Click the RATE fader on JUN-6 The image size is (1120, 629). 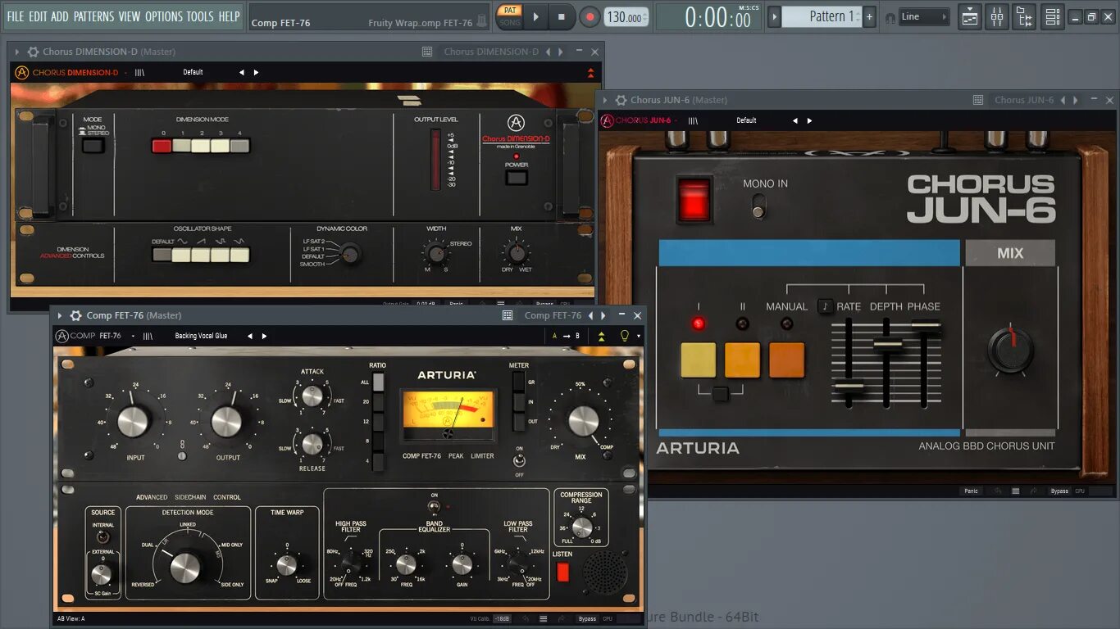click(849, 386)
